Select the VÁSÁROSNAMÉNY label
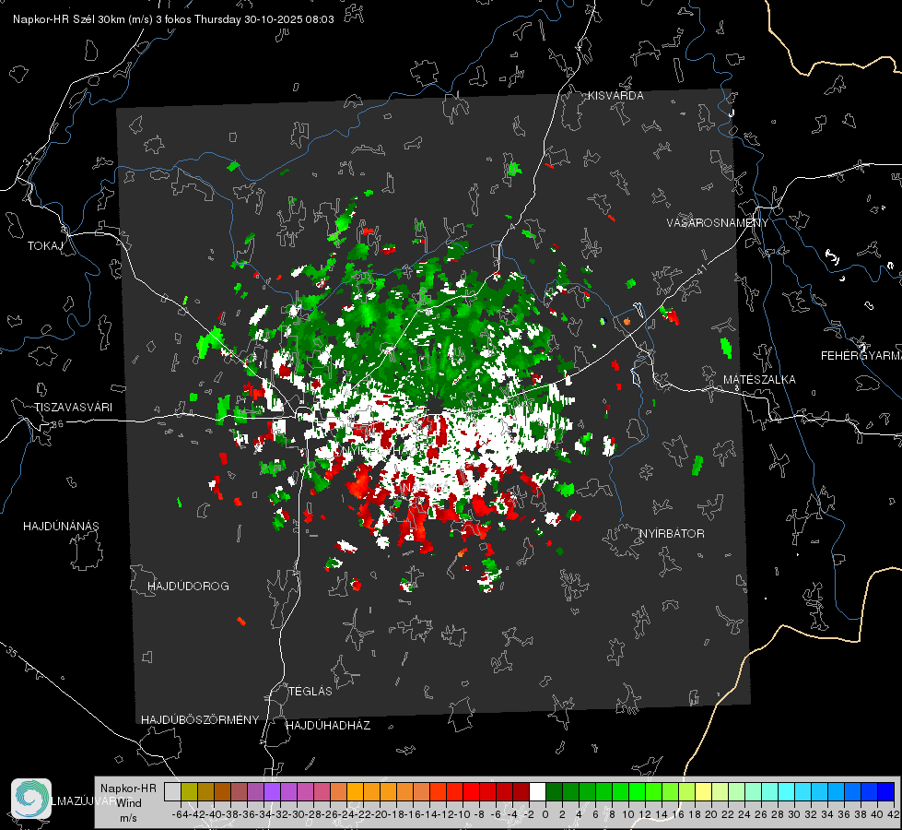902x830 pixels. pyautogui.click(x=718, y=223)
